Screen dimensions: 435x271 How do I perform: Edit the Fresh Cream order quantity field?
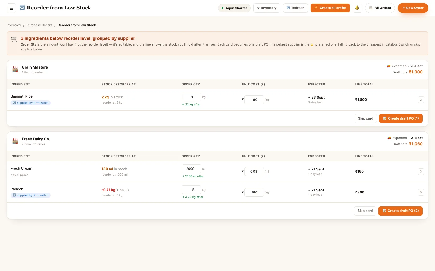pos(191,169)
